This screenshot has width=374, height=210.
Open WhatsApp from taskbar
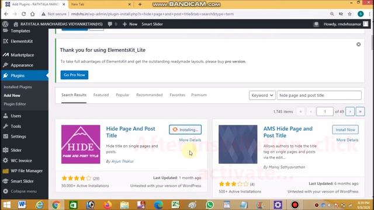(210, 205)
